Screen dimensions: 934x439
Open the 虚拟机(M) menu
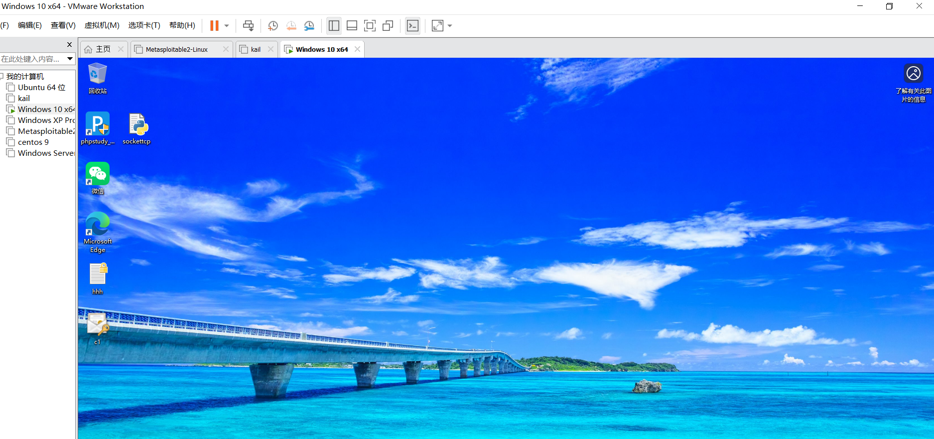[102, 25]
